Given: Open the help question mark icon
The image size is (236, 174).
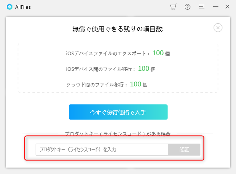Looking at the screenshot, I should pos(187,7).
